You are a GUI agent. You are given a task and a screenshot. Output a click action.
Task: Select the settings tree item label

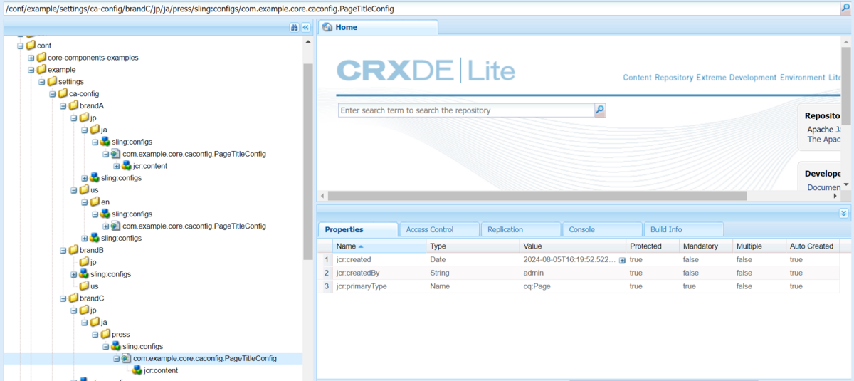(71, 82)
